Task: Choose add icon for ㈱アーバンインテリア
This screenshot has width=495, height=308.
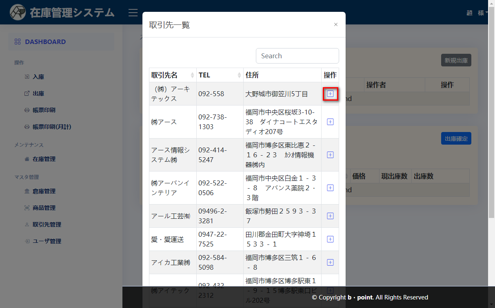Action: click(x=330, y=188)
